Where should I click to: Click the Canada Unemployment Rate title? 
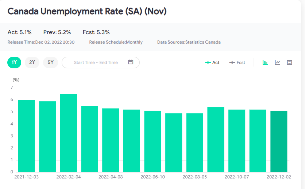(87, 11)
